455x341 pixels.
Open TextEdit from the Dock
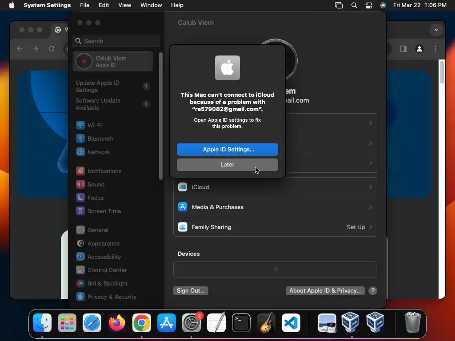tap(216, 323)
